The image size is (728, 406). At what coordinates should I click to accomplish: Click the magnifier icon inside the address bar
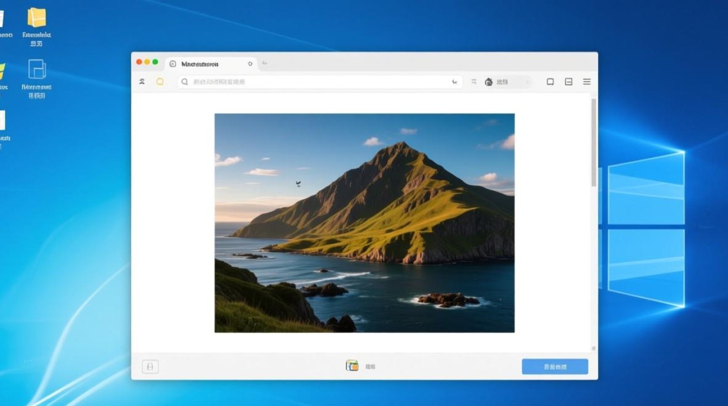185,82
